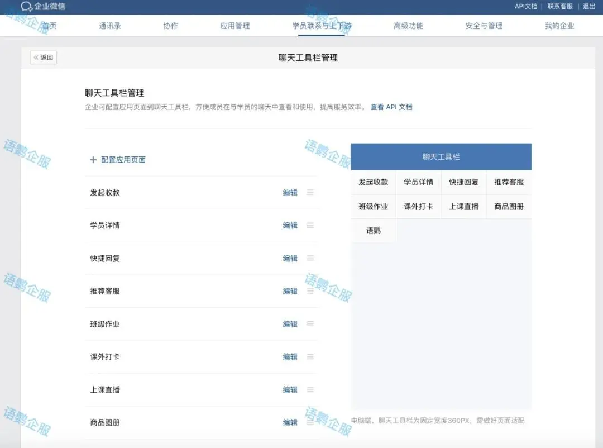Open 联系客服 in the top bar
This screenshot has width=603, height=448.
pyautogui.click(x=560, y=7)
